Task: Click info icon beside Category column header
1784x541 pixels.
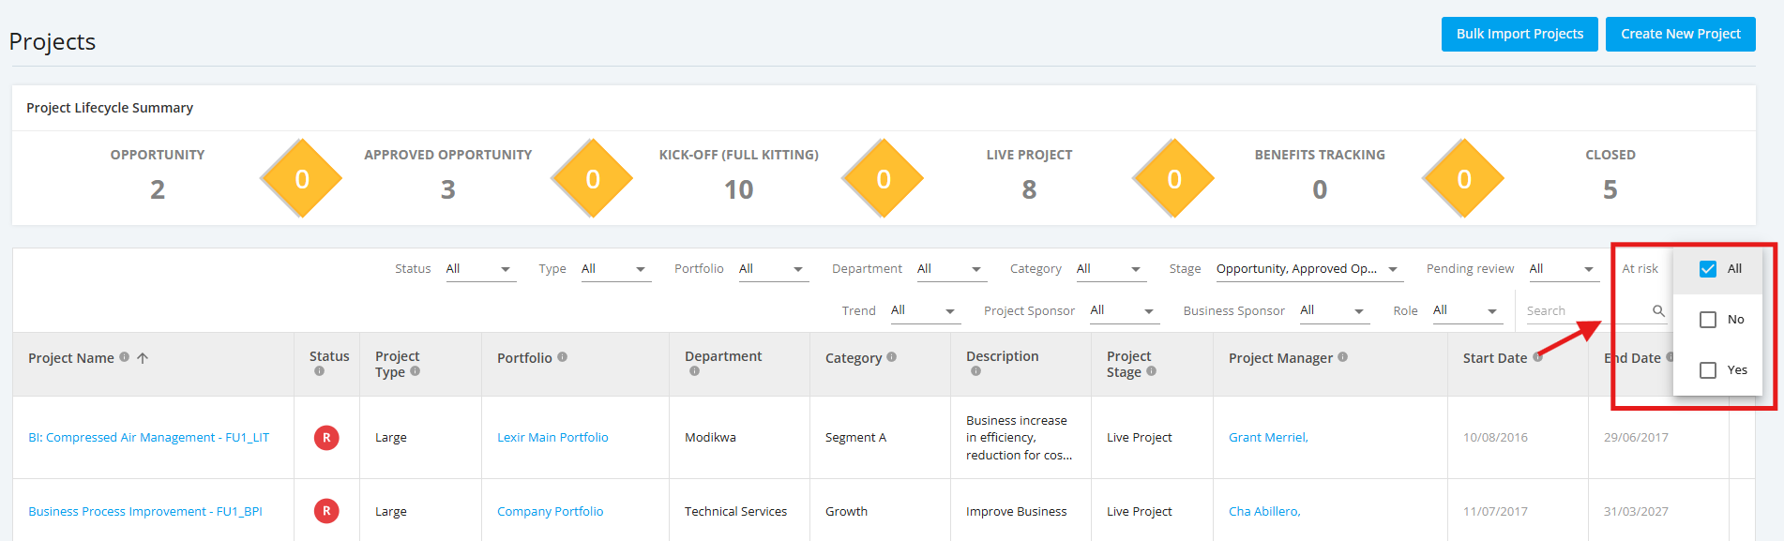Action: (892, 357)
